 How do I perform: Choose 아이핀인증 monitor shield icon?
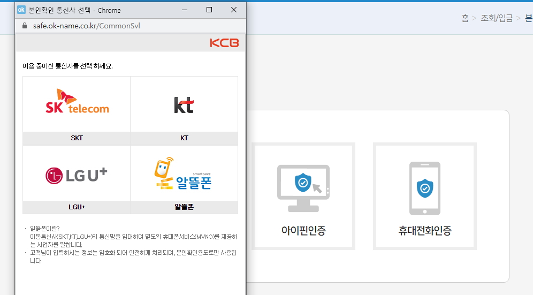[x=303, y=188]
